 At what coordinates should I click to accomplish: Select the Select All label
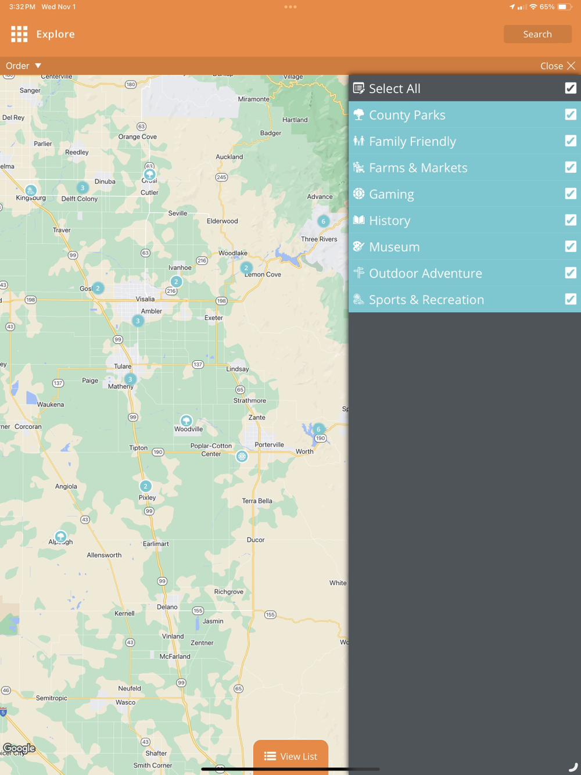coord(394,89)
